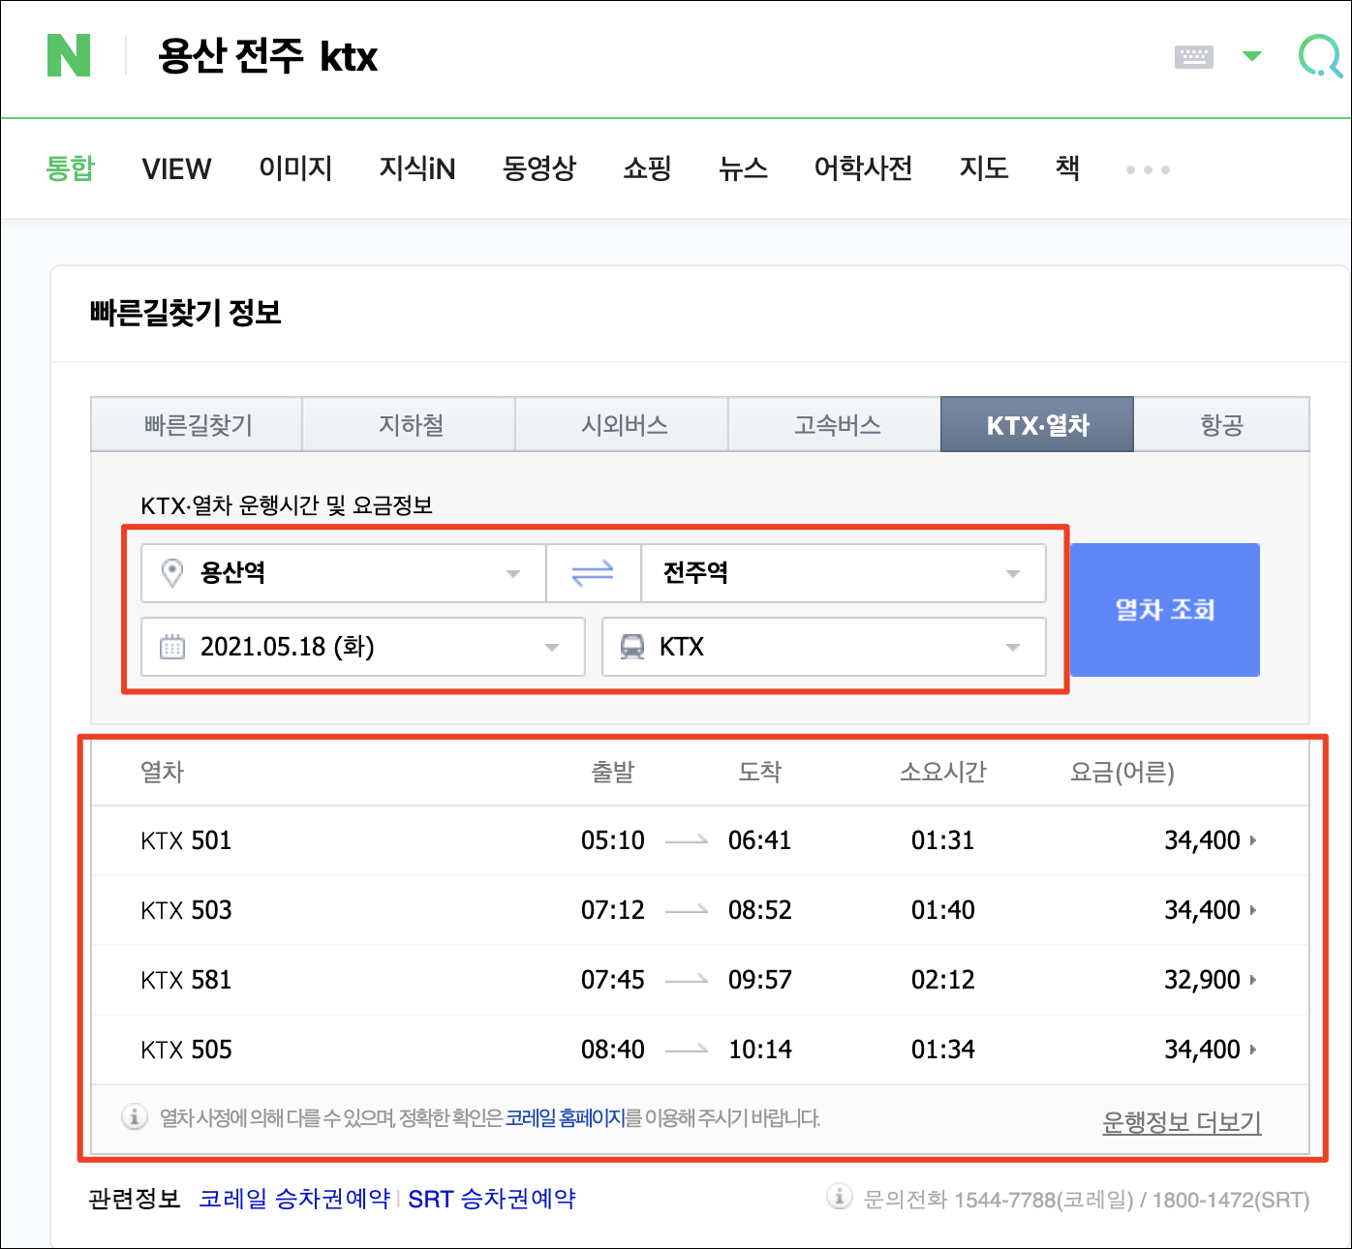Select the KTX 503 train row
Image resolution: width=1352 pixels, height=1249 pixels.
(x=700, y=910)
